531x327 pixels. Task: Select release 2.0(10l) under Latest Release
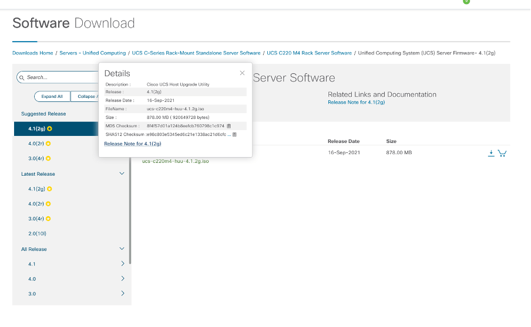point(37,234)
